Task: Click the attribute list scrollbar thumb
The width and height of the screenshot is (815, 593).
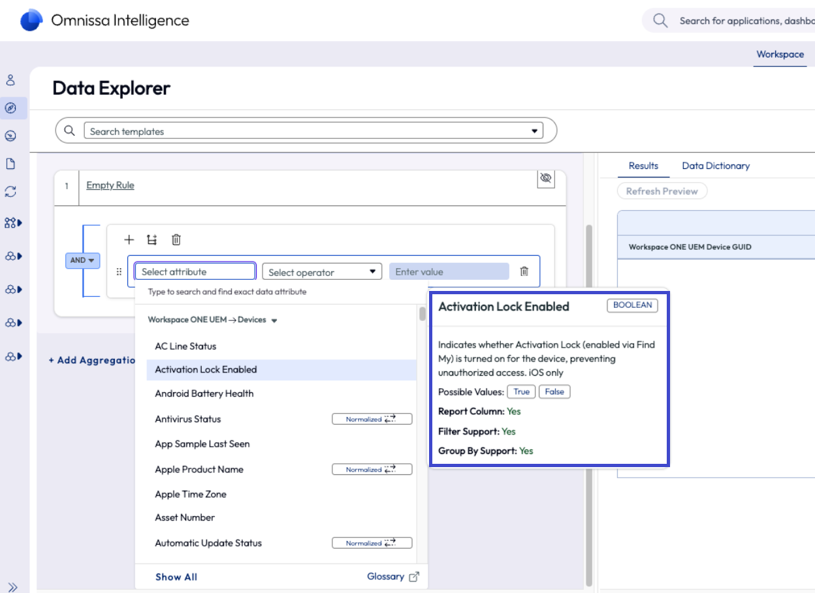Action: click(x=423, y=314)
